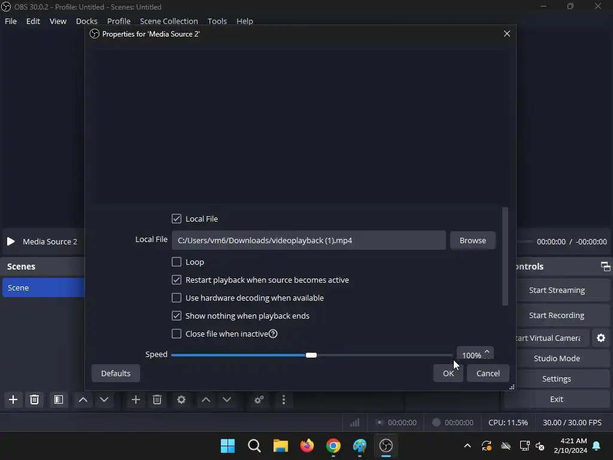Remove selected source with trash icon
613x460 pixels.
pos(157,400)
